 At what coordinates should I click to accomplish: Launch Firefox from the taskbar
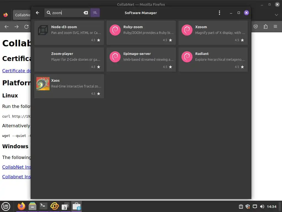point(21,206)
